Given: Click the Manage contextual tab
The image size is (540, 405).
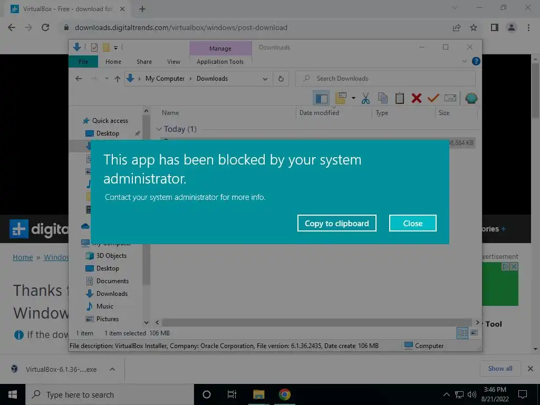Looking at the screenshot, I should coord(220,49).
